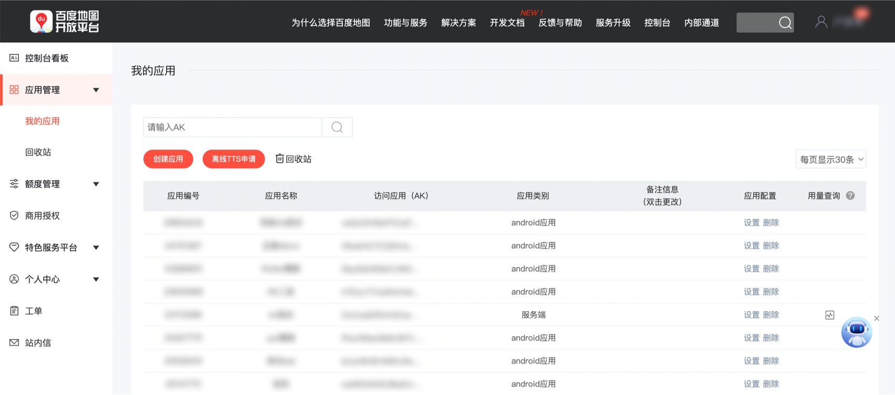The width and height of the screenshot is (895, 395).
Task: Expand the 个人中心 sidebar section
Action: pyautogui.click(x=96, y=279)
